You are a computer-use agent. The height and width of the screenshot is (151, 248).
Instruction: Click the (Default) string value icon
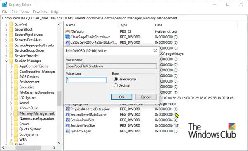(67, 31)
